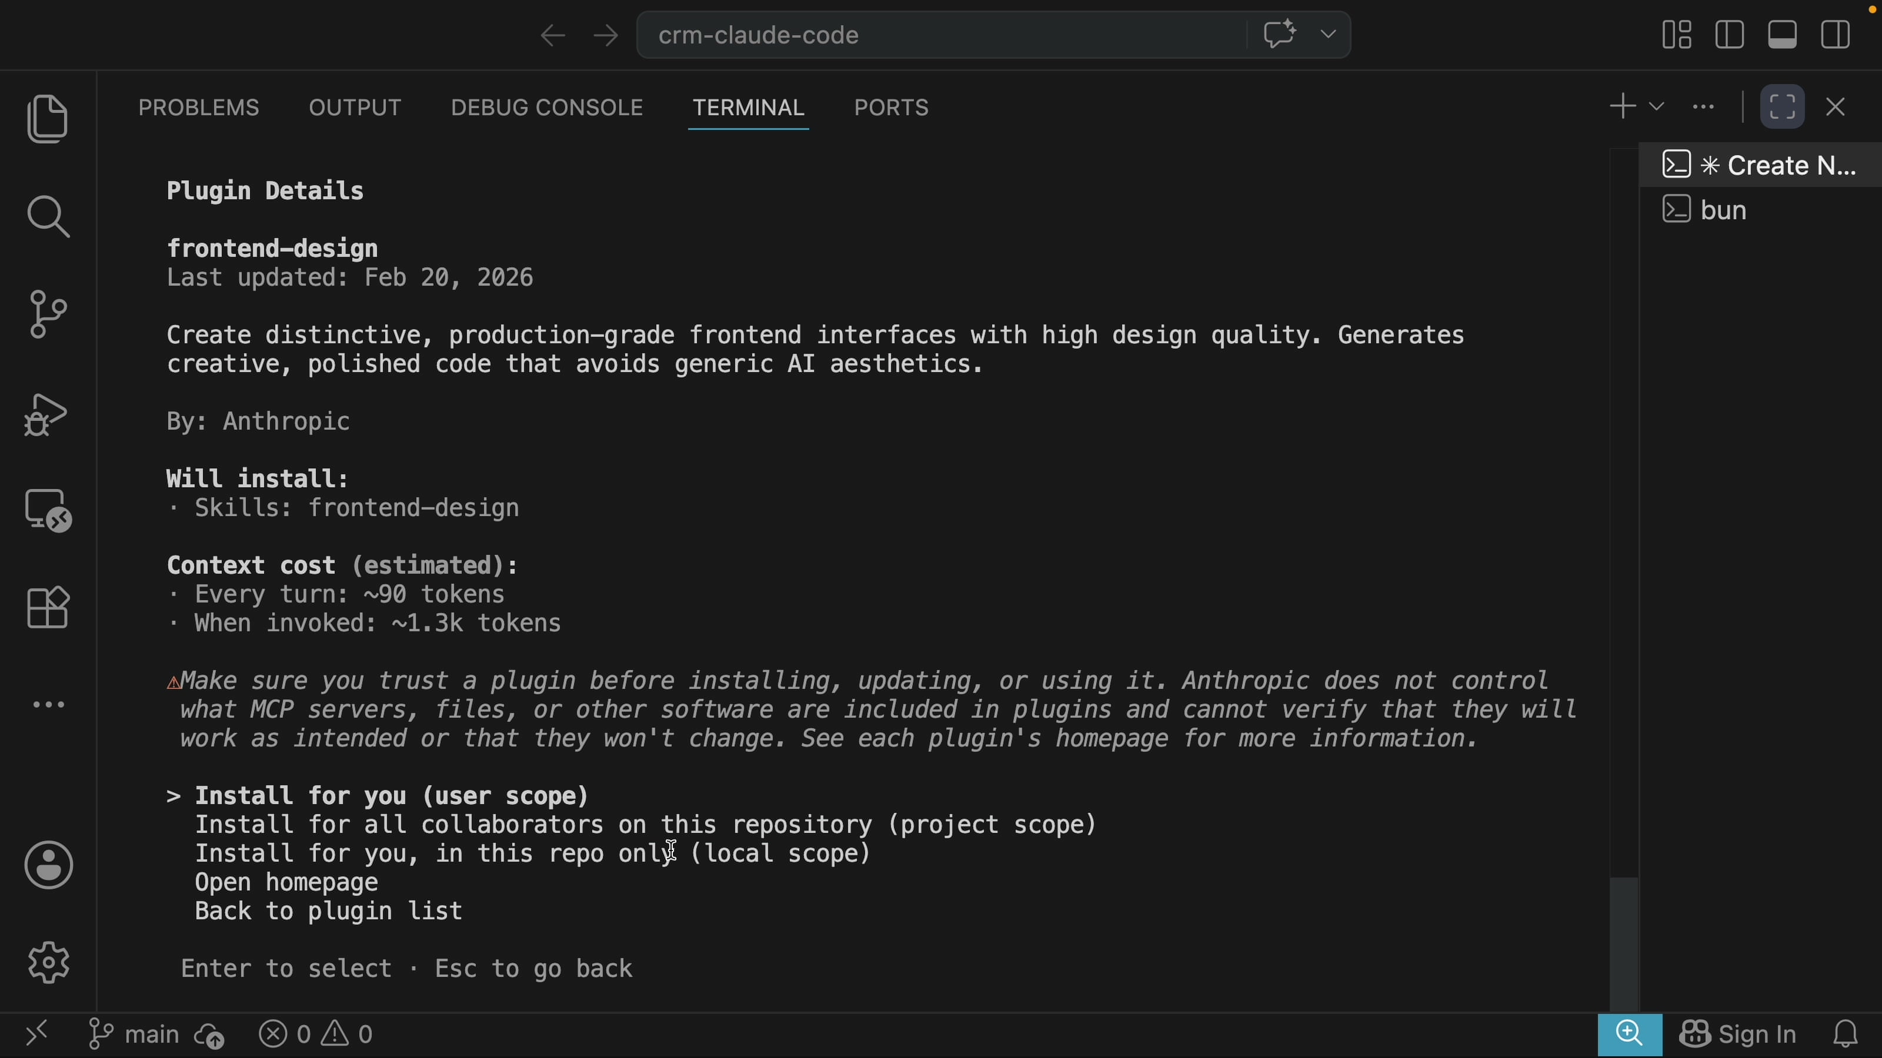Image resolution: width=1882 pixels, height=1058 pixels.
Task: Switch to the OUTPUT tab
Action: pyautogui.click(x=355, y=108)
